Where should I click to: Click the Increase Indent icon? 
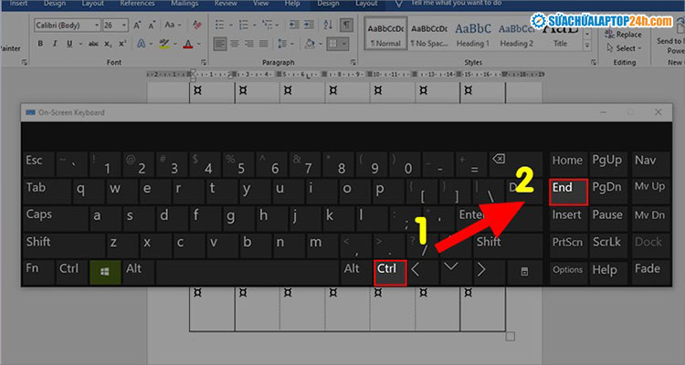(310, 26)
